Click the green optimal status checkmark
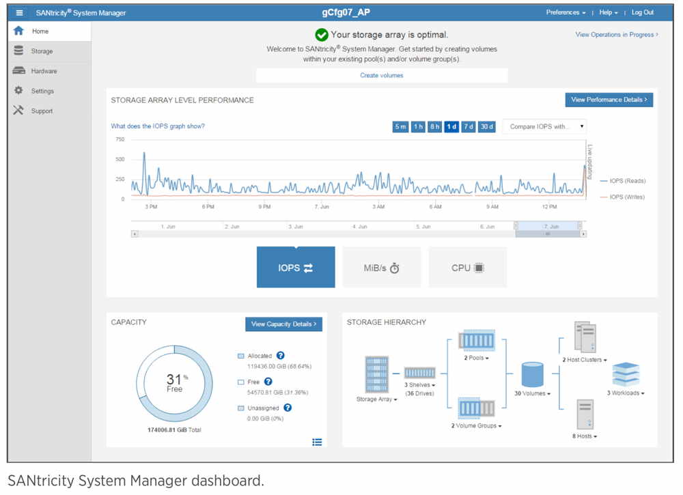The image size is (683, 495). pos(322,35)
